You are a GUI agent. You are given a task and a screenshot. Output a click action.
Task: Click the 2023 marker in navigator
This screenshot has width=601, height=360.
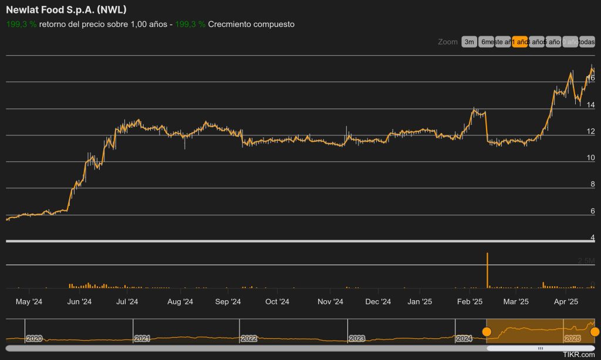click(357, 339)
